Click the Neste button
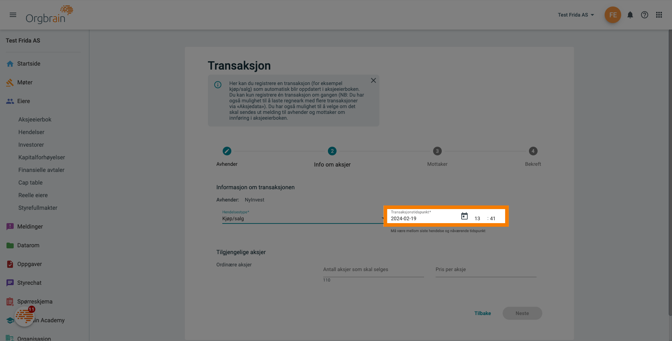Screen dimensions: 672x341 coord(522,313)
